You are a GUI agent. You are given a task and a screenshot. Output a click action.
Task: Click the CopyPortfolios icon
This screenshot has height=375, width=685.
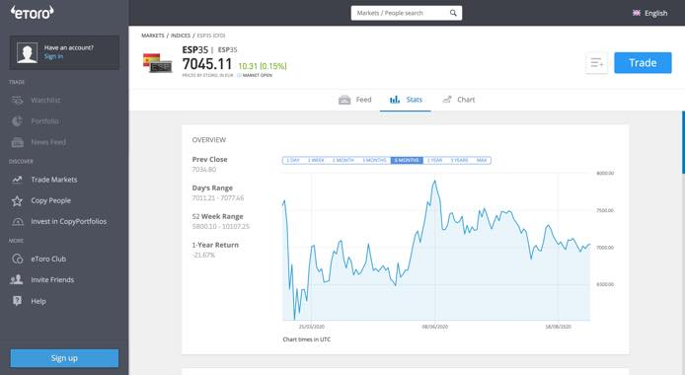[18, 222]
